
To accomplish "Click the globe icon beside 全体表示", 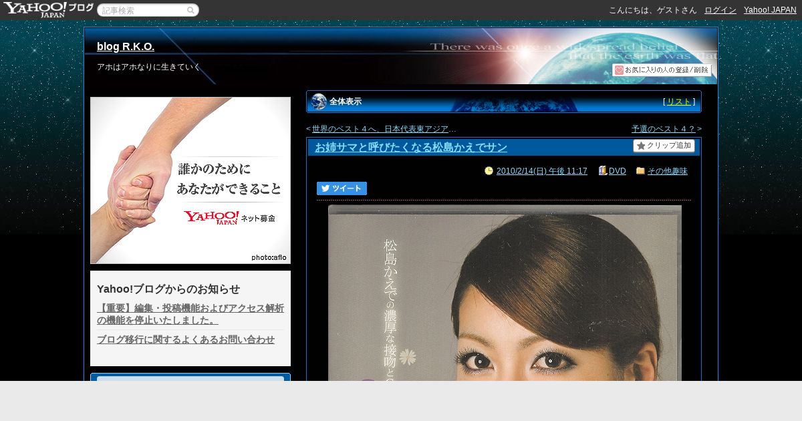I will pos(319,102).
